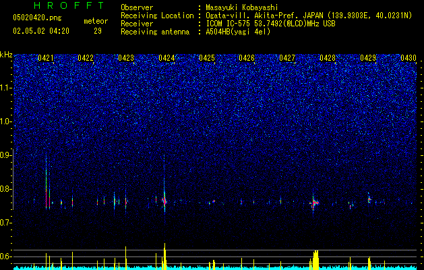Click the 1.0 kHz axis label
The width and height of the screenshot is (424, 270).
click(6, 122)
